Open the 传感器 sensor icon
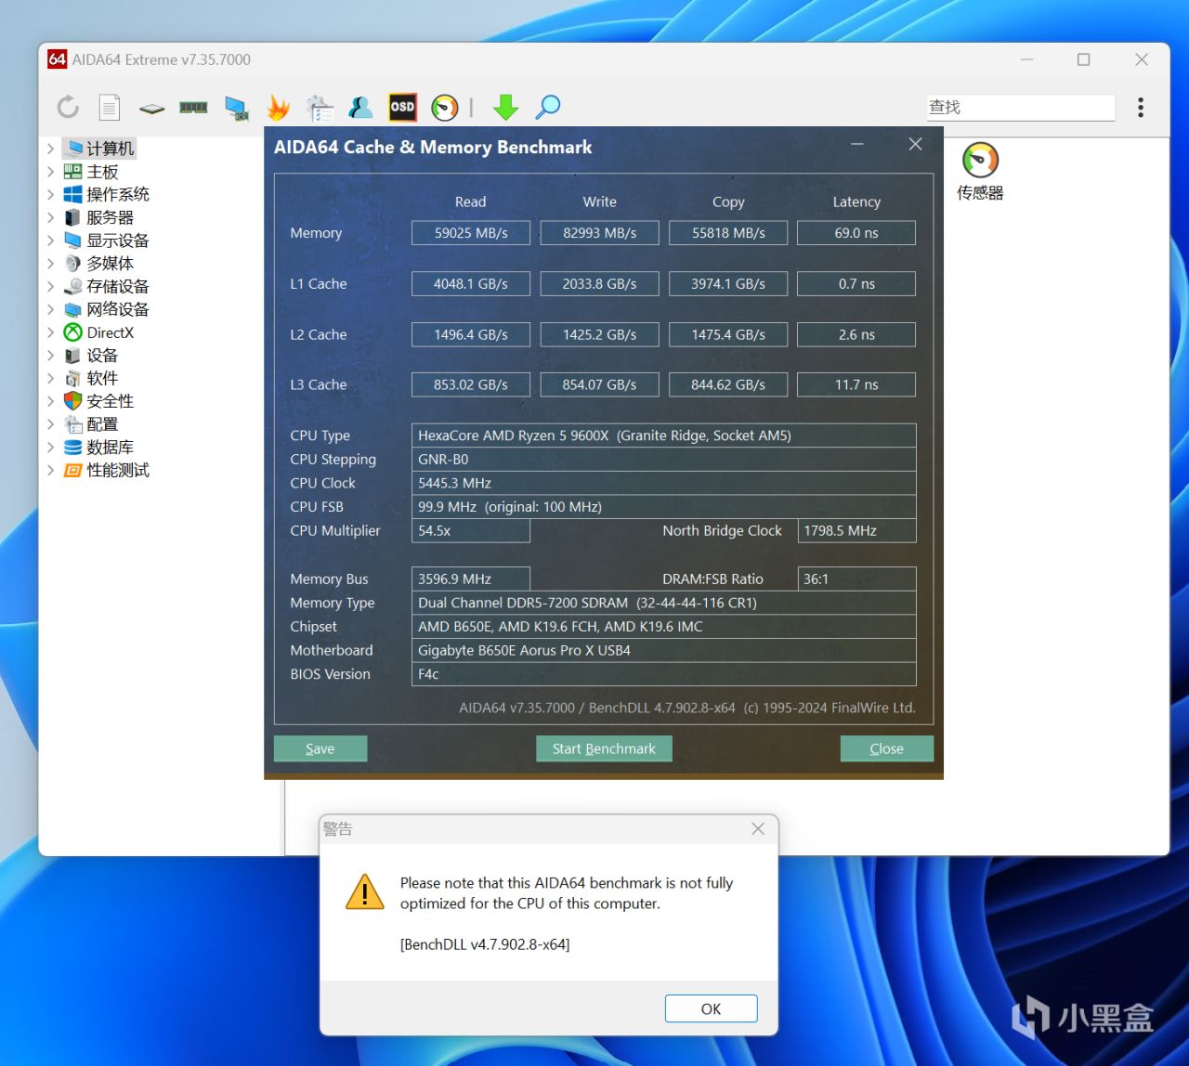This screenshot has height=1066, width=1189. 980,172
